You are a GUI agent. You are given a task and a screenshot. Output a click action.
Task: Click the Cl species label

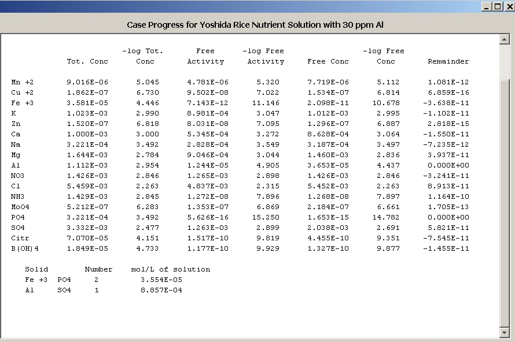(x=16, y=186)
